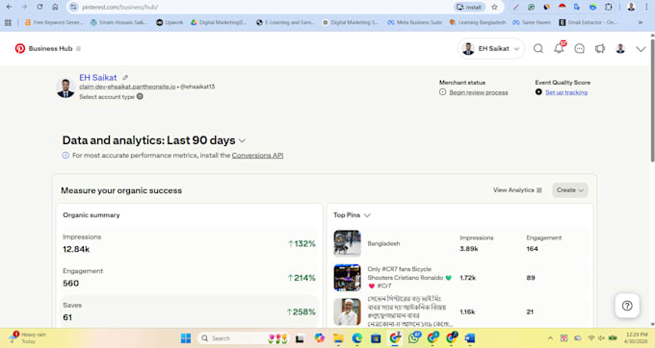
Task: Open the Windows Start button
Action: click(186, 338)
